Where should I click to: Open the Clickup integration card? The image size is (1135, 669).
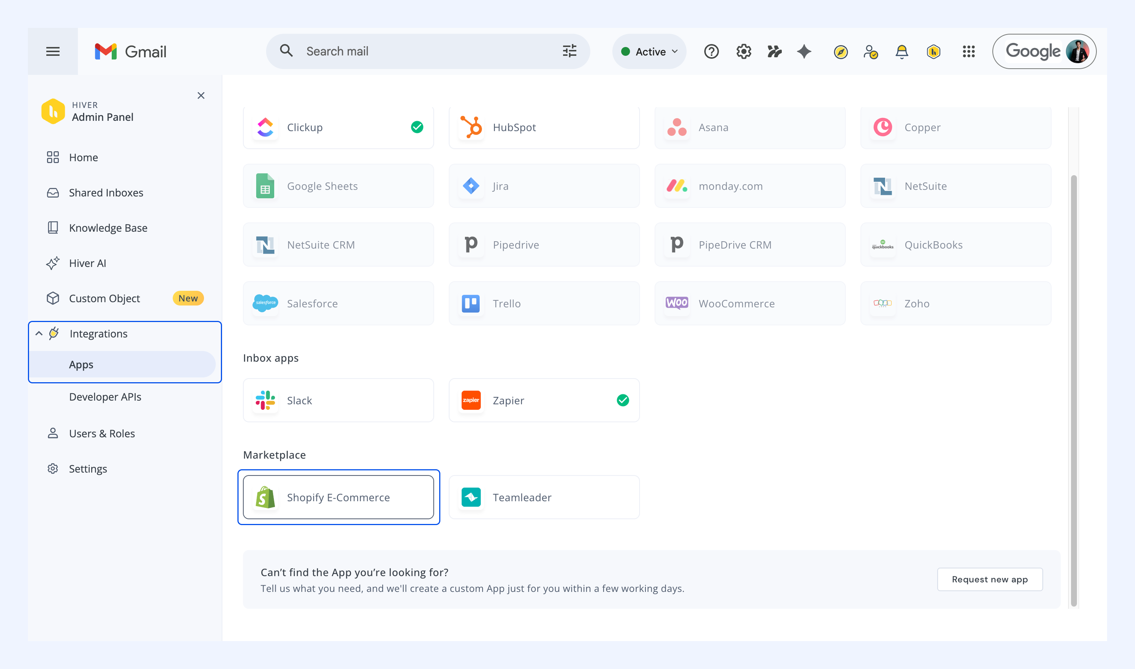338,127
